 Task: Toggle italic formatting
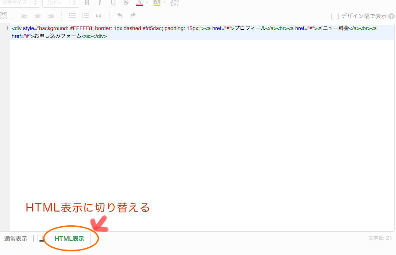coord(100,3)
